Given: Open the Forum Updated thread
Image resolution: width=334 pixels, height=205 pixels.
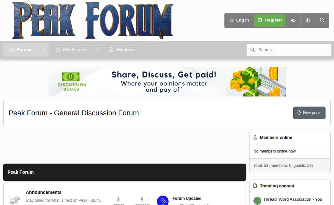Looking at the screenshot, I should coord(187,198).
